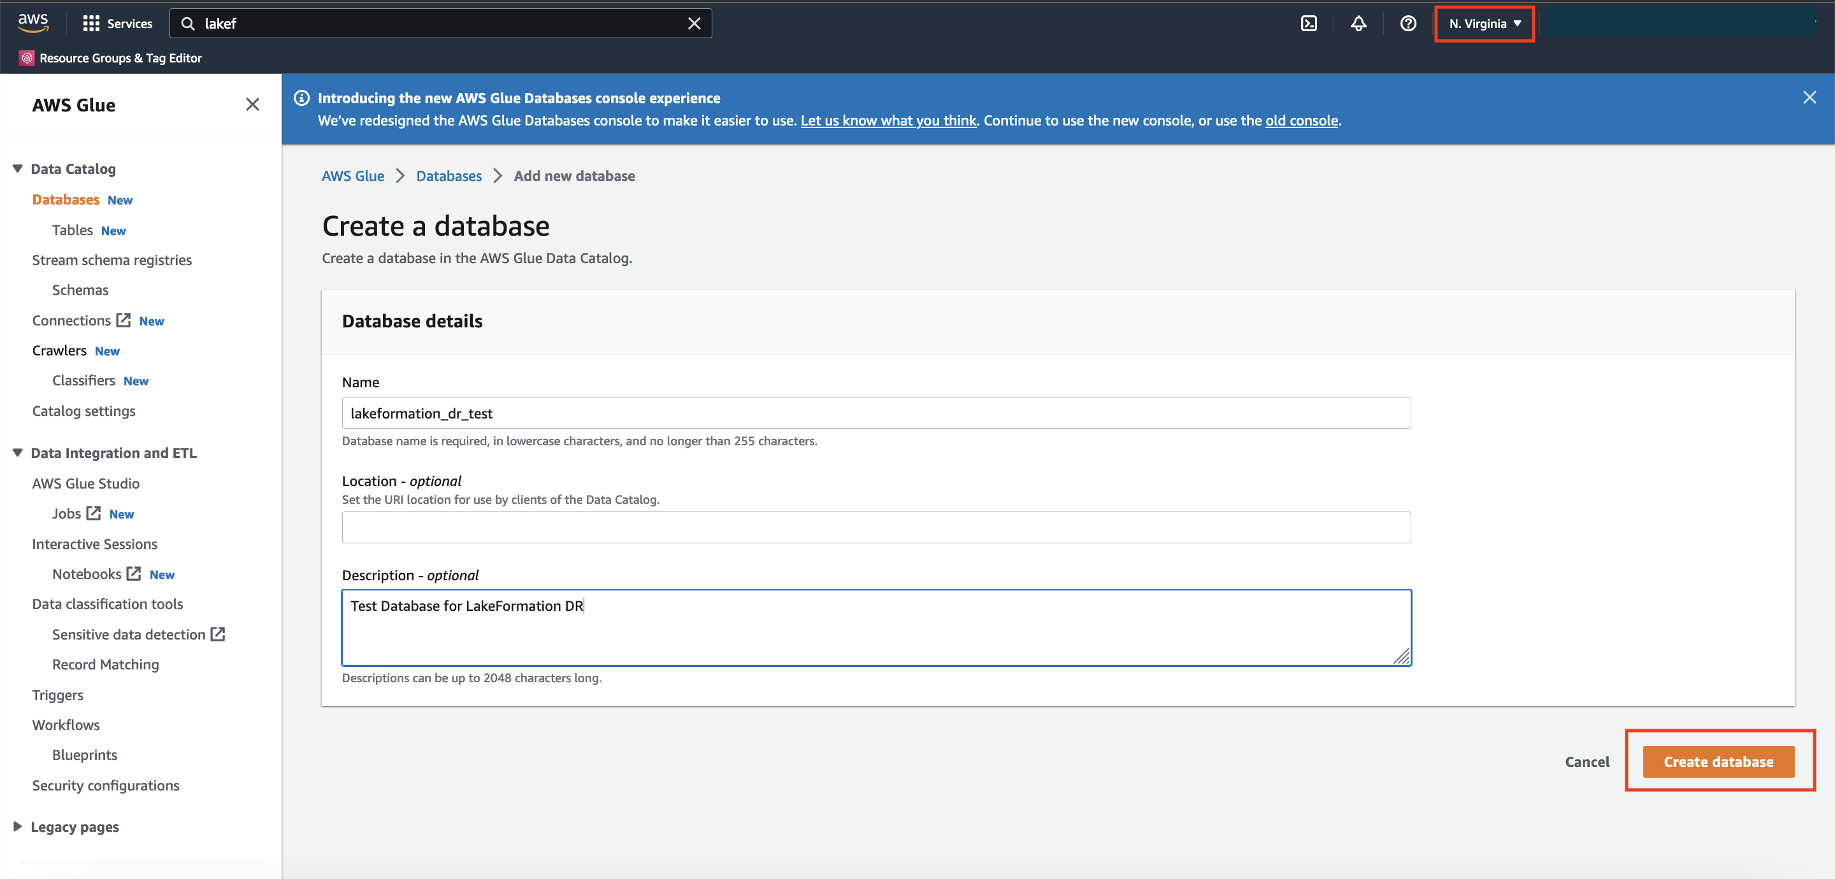Click the Create database button

tap(1718, 761)
